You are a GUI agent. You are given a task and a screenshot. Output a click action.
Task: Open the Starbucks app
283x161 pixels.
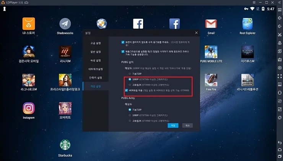pos(65,145)
